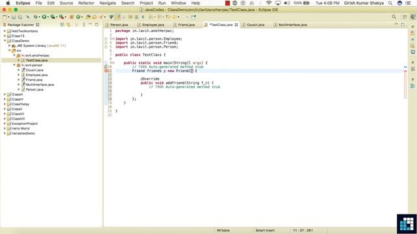Click the New file wizard icon

(5, 17)
